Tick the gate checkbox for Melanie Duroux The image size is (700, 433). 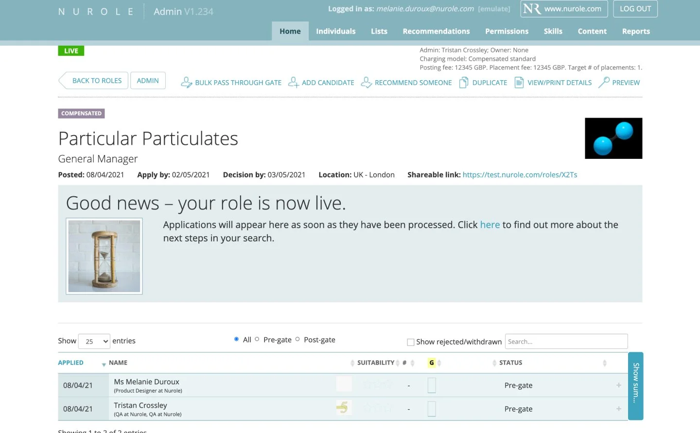click(x=432, y=385)
